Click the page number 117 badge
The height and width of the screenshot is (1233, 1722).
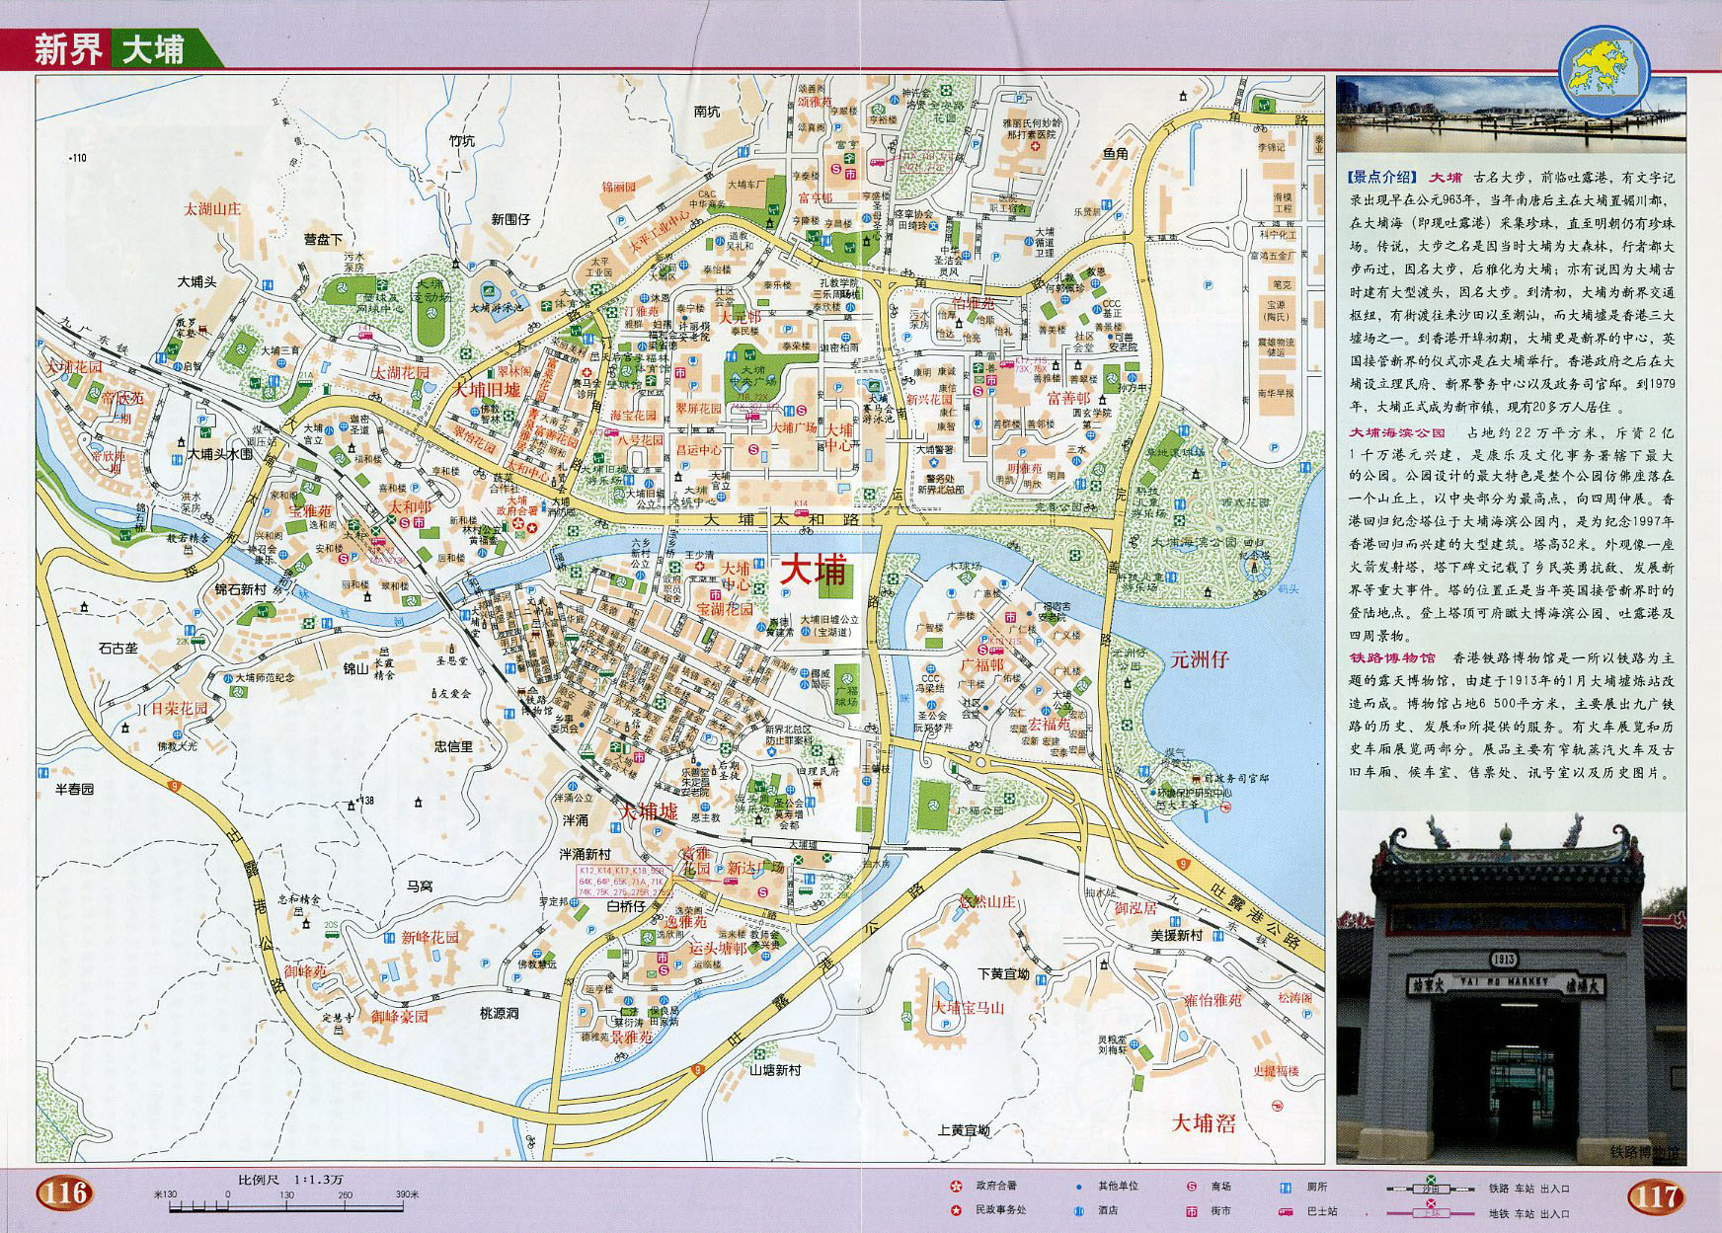[1654, 1197]
